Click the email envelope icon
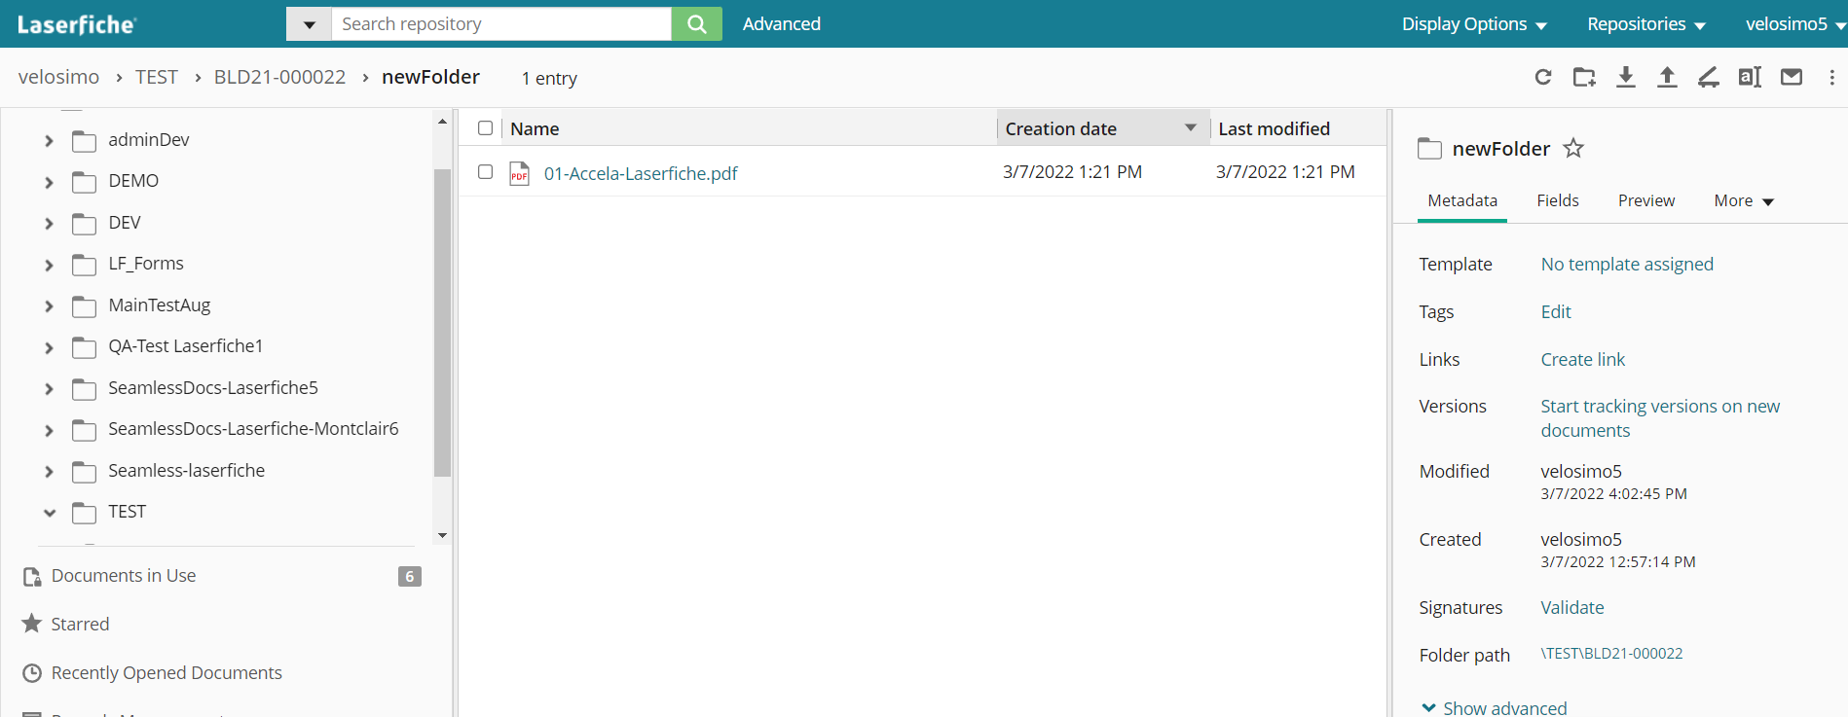This screenshot has height=717, width=1848. click(x=1792, y=77)
